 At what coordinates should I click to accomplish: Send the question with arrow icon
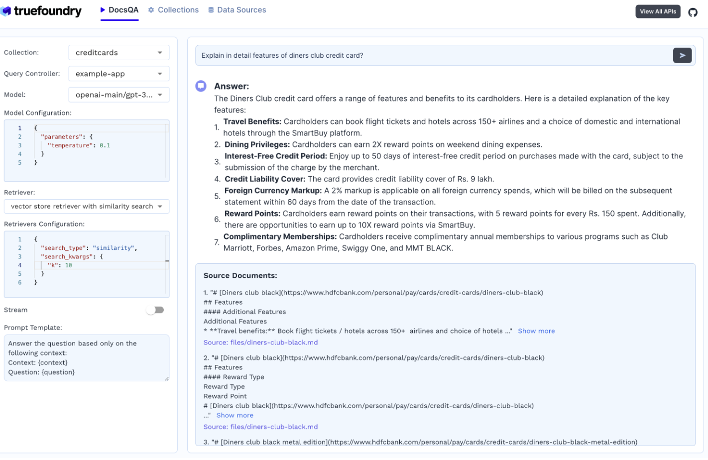(682, 55)
